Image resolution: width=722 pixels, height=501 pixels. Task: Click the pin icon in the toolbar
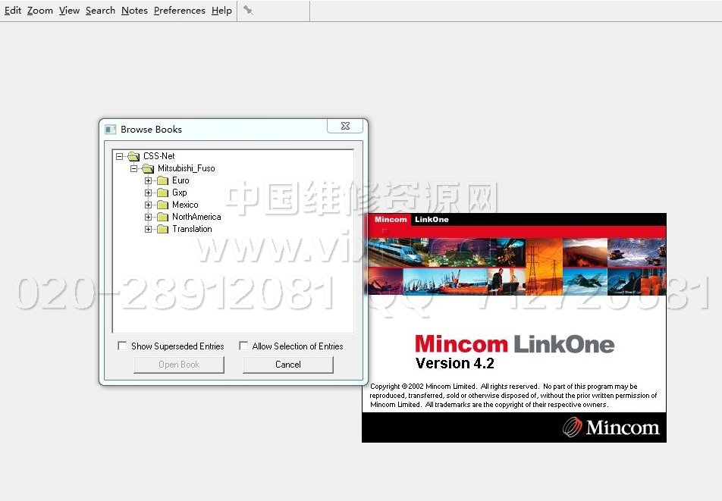pyautogui.click(x=248, y=11)
